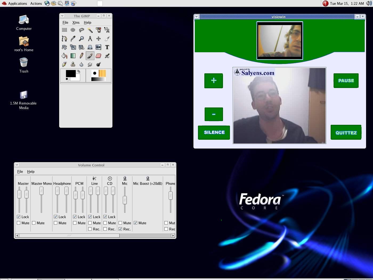Choose the Fuzzy Select magic wand tool
Image resolution: width=373 pixels, height=280 pixels.
click(90, 30)
